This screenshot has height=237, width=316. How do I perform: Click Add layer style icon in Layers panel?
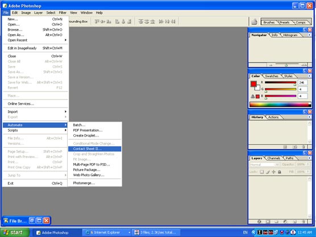point(259,222)
